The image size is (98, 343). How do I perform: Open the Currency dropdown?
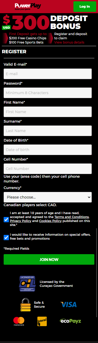[x=48, y=197]
